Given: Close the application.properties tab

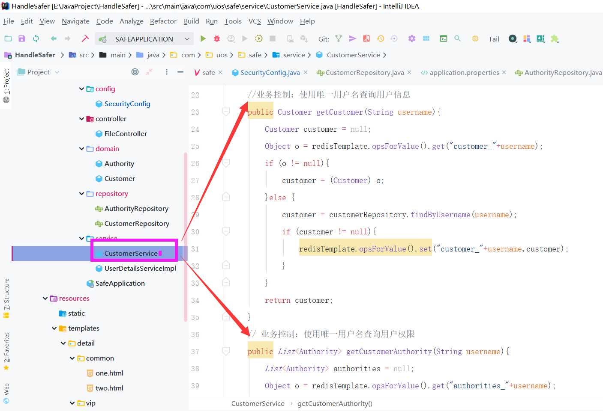Looking at the screenshot, I should click(504, 72).
